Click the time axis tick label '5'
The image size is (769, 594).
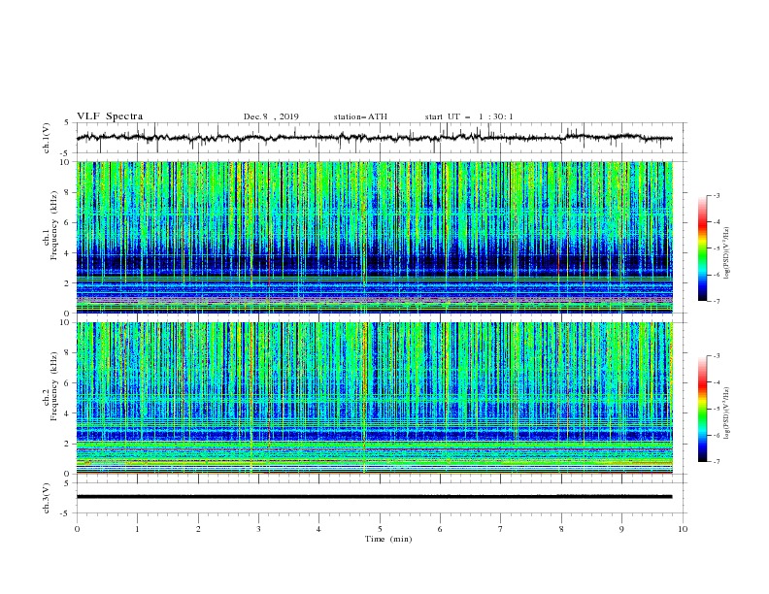point(380,529)
